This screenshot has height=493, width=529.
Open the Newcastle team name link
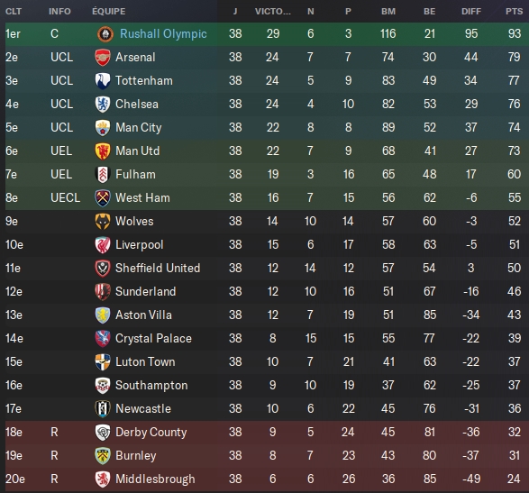[x=143, y=409]
